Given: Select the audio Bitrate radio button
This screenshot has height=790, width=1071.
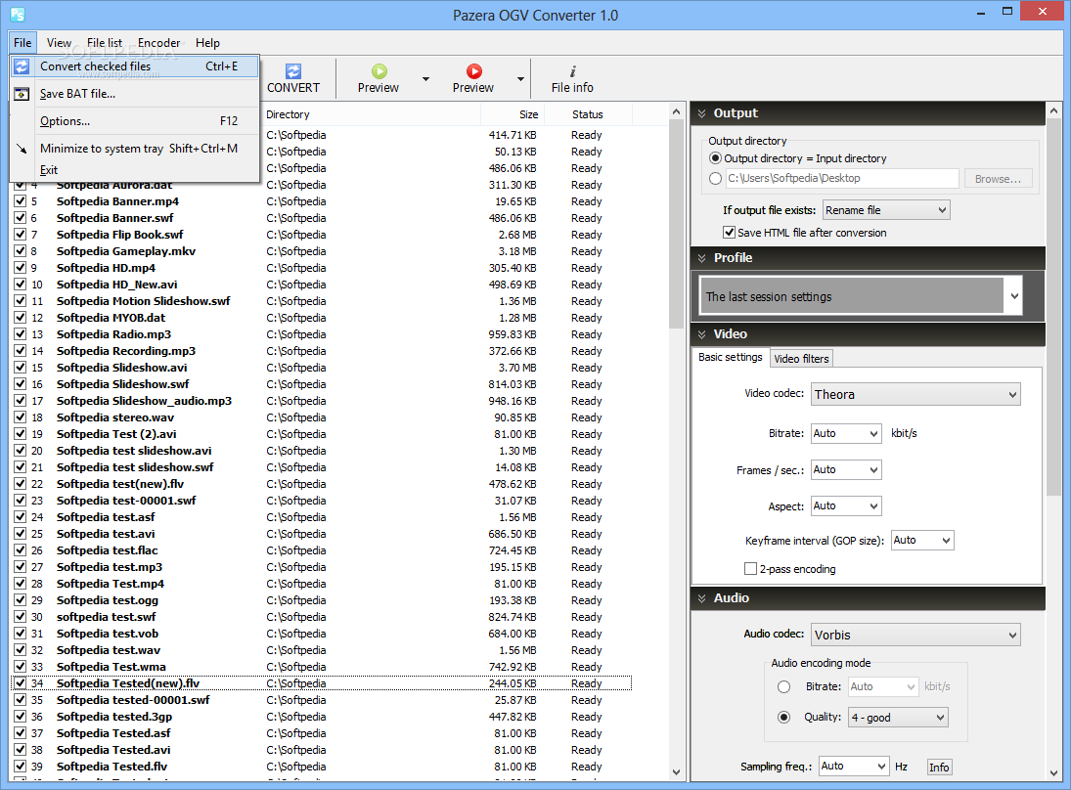Looking at the screenshot, I should [784, 687].
